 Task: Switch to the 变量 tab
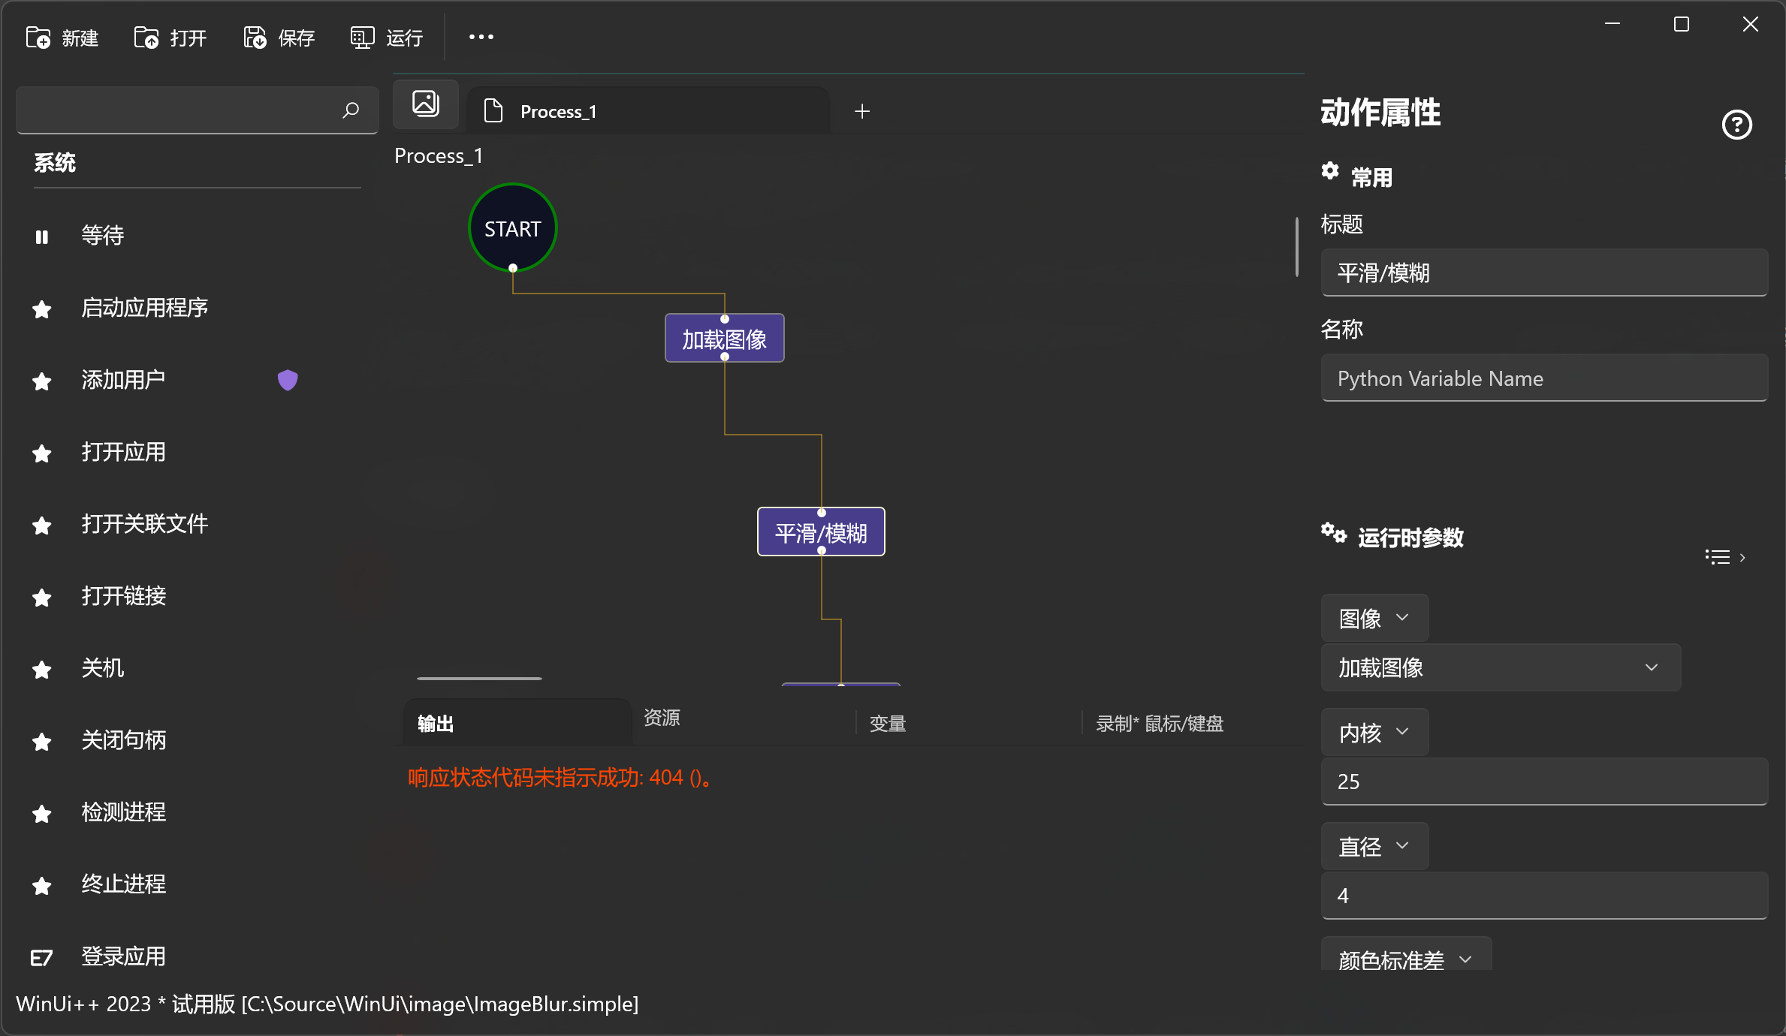pos(888,724)
